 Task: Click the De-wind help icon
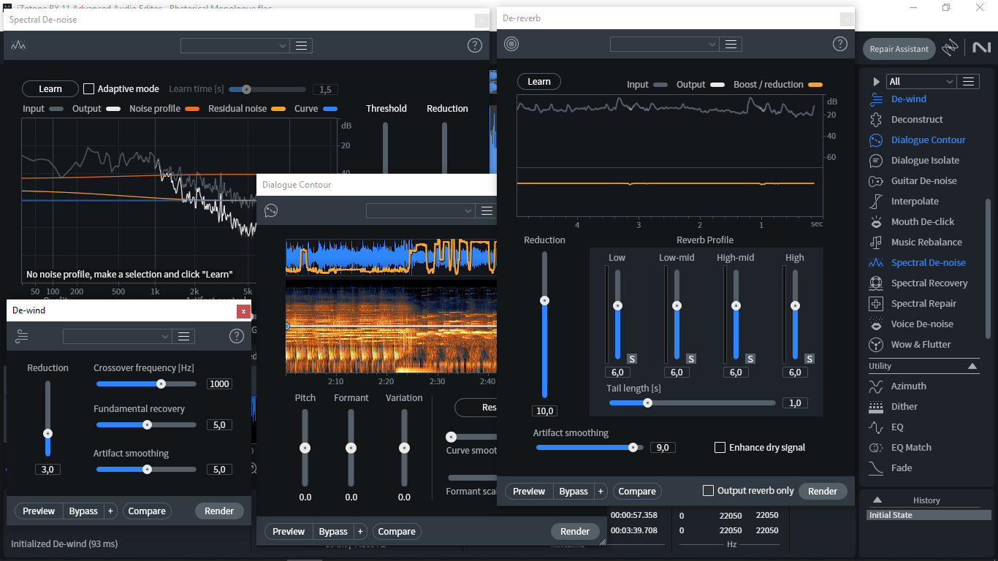[x=236, y=336]
